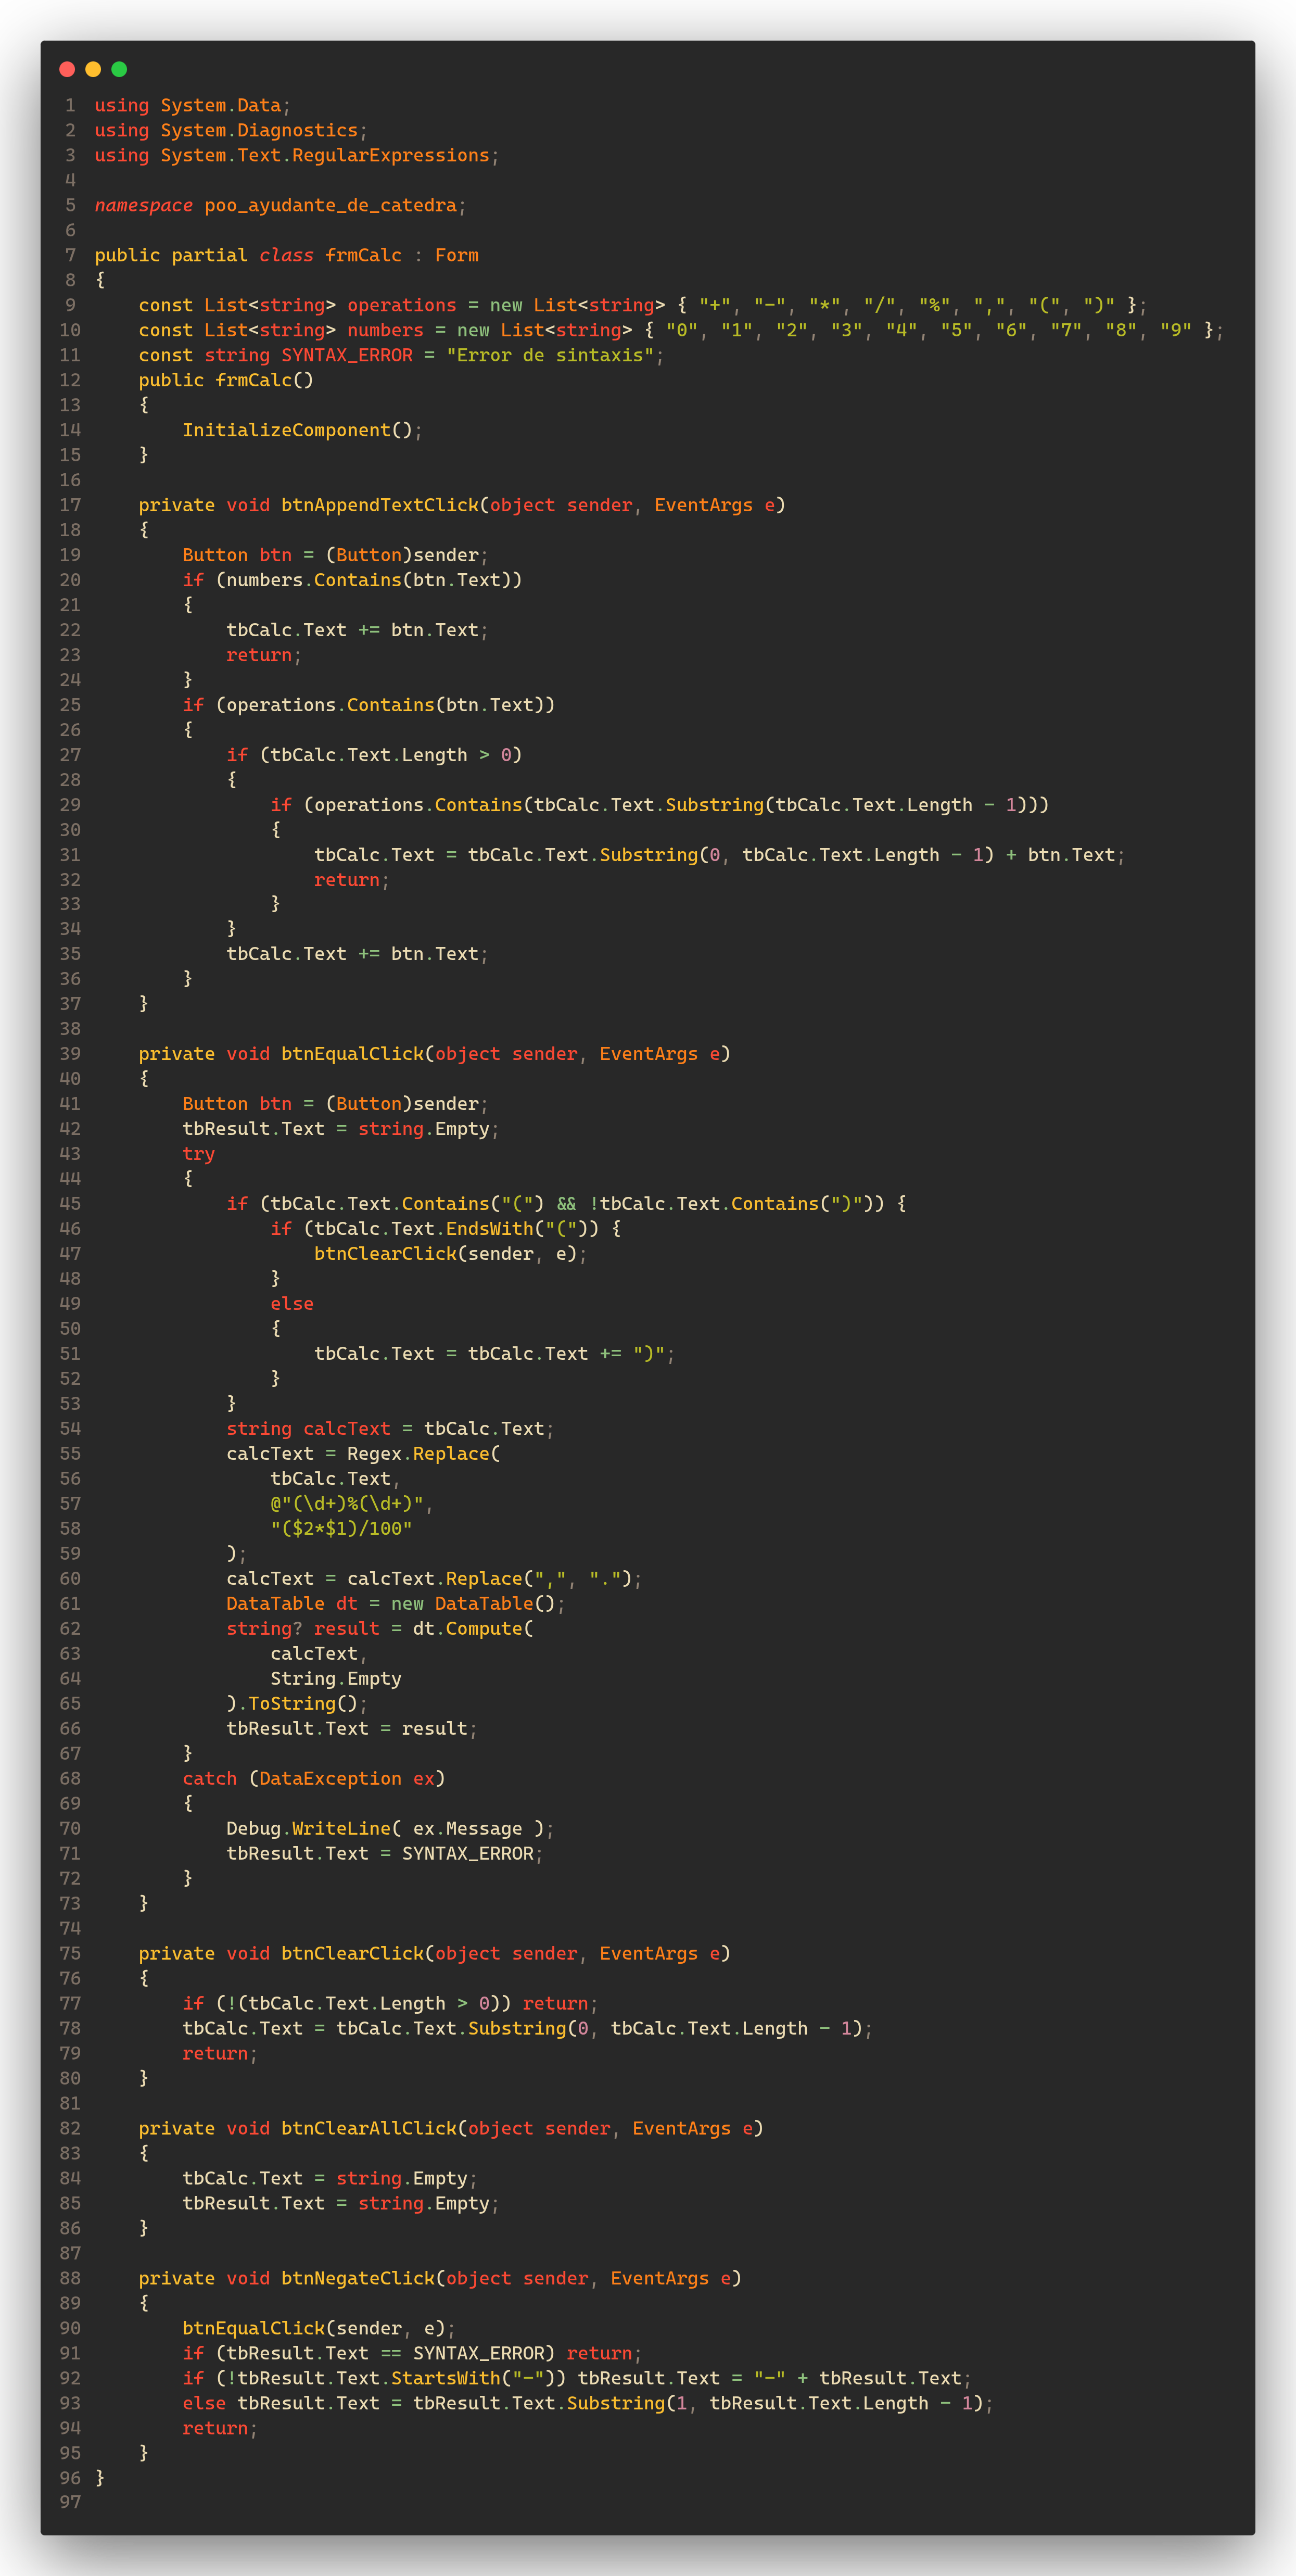
Task: Click the standalone "else" on line 49
Action: (x=292, y=1304)
